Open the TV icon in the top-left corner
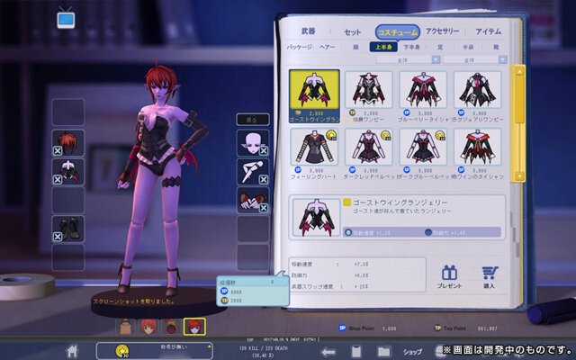Viewport: 576px width, 360px height. 66,17
